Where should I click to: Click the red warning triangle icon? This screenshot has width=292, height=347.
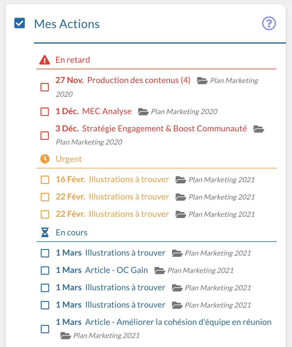point(45,60)
